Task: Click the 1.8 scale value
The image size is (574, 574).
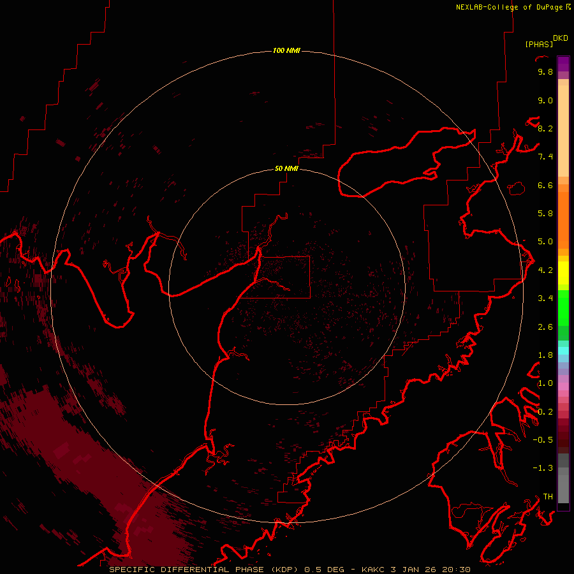Action: (x=545, y=355)
